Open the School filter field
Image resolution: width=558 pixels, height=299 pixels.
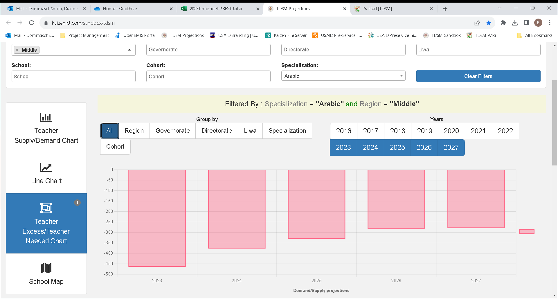point(73,76)
